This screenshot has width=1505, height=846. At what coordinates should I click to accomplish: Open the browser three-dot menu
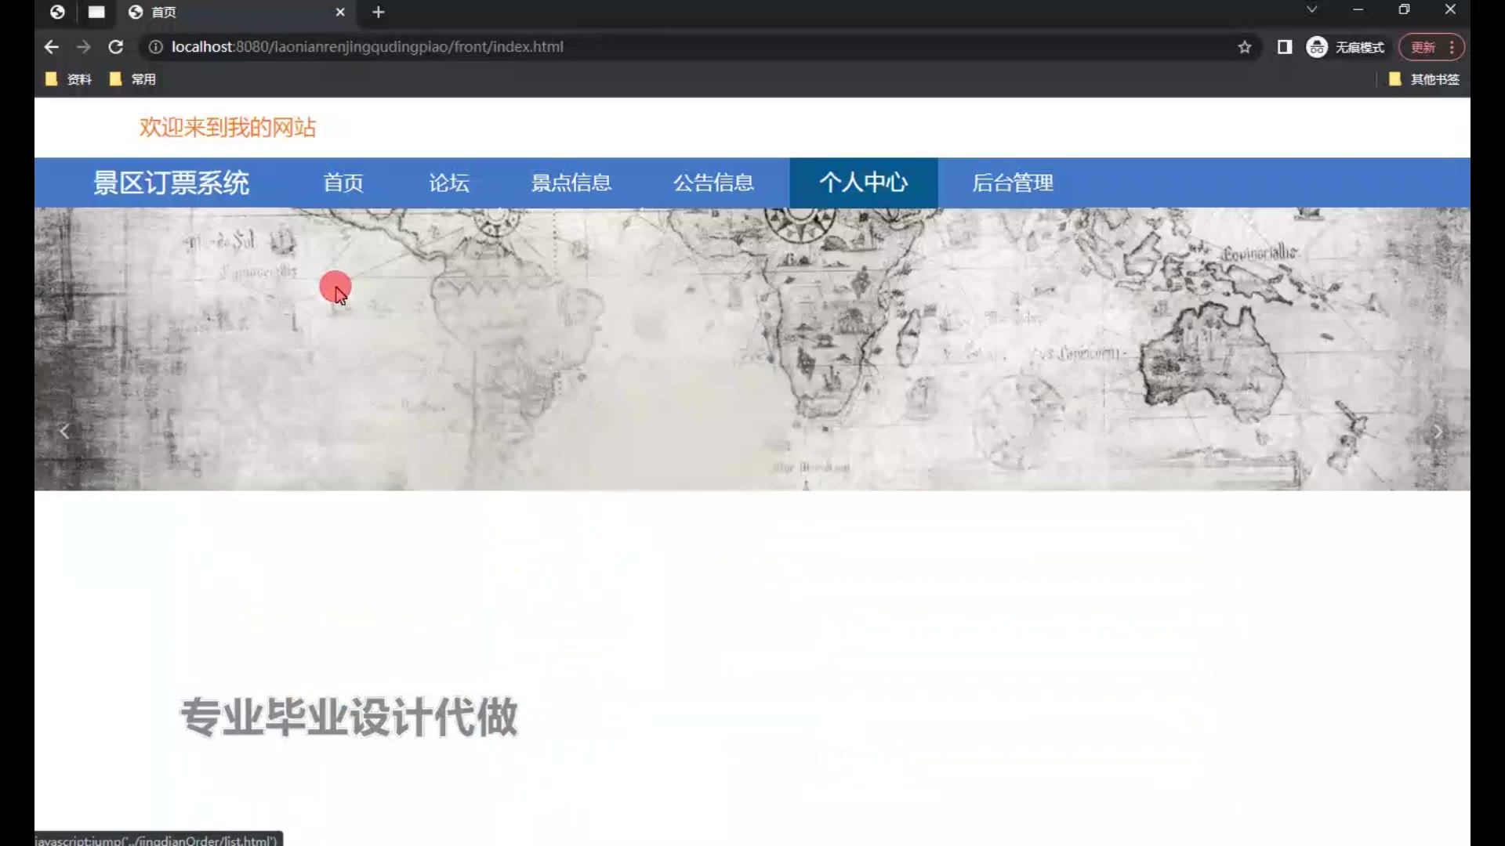(x=1452, y=47)
